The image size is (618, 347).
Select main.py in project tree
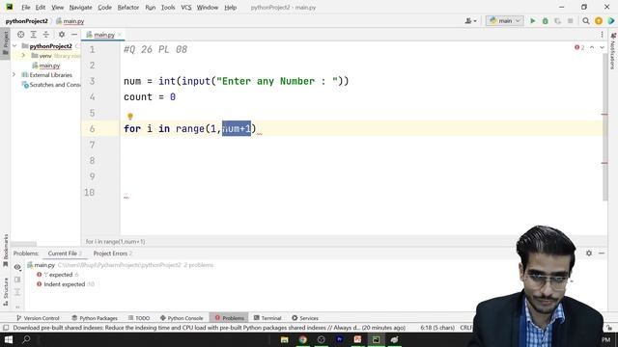tap(46, 66)
